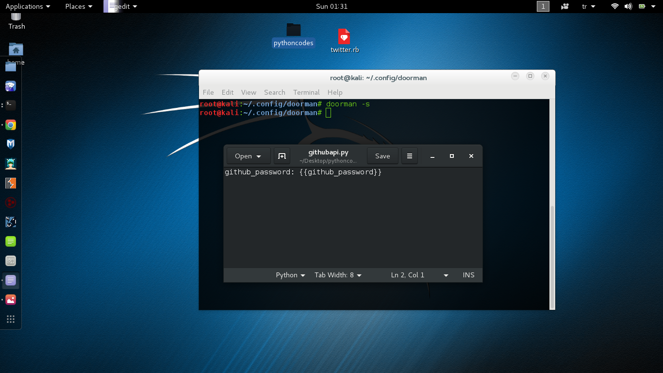Open the Places menu in top bar

click(79, 6)
